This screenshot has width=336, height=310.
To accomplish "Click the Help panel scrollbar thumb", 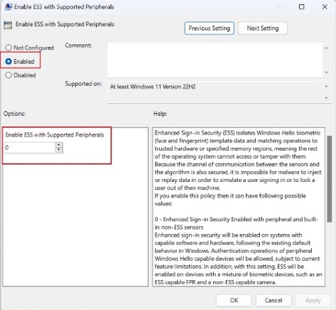I will click(x=329, y=179).
